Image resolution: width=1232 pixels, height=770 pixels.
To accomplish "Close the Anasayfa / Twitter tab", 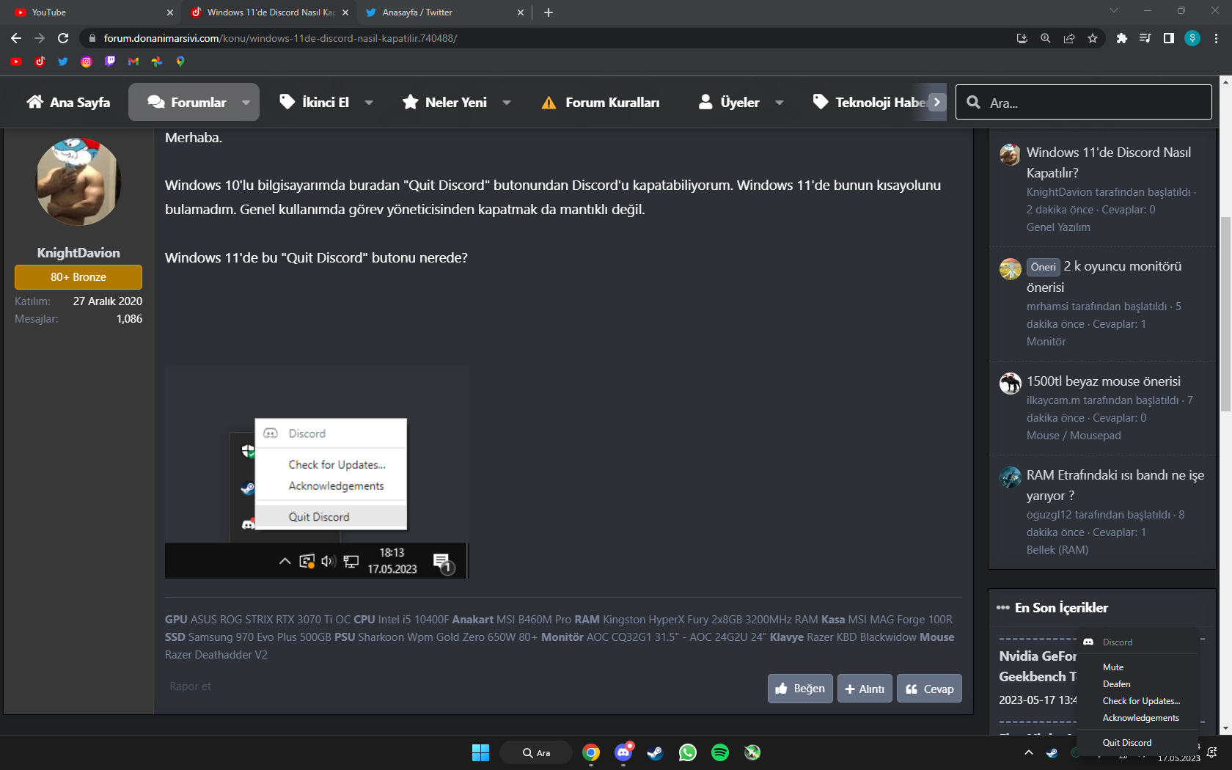I will (x=521, y=12).
